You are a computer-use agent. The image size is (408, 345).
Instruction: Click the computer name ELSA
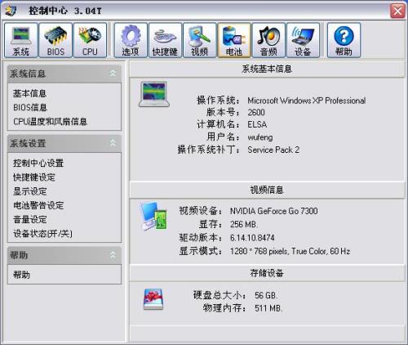click(x=257, y=124)
